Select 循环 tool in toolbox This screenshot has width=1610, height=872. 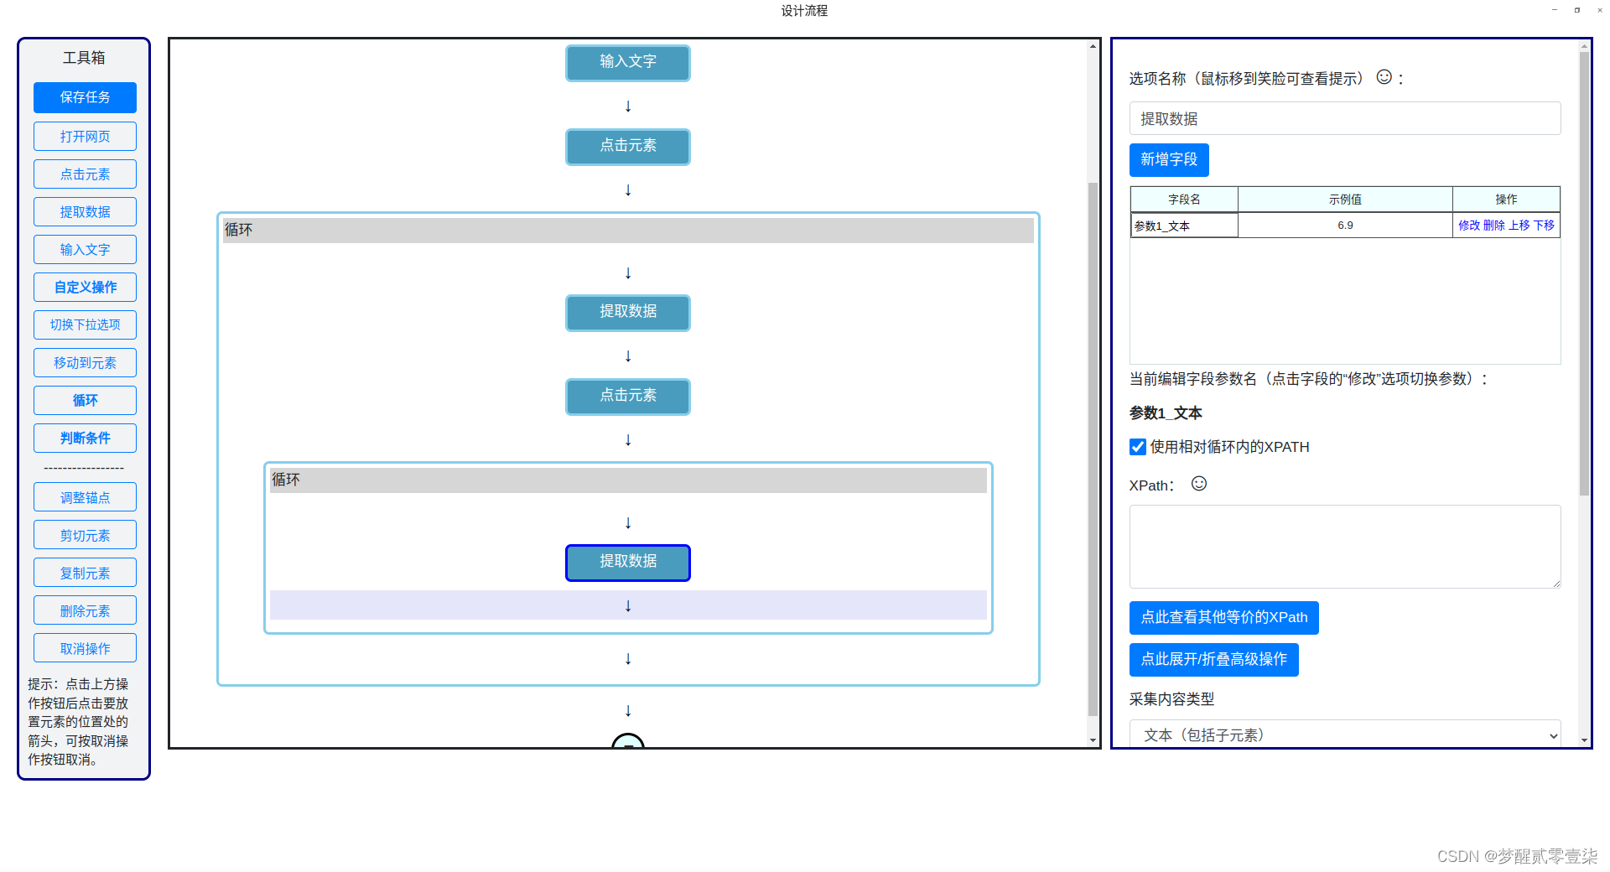point(85,400)
